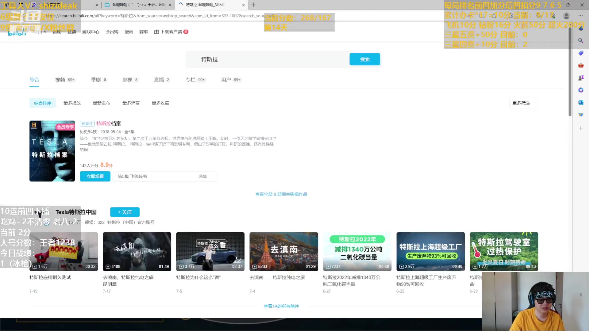Open the Edge profile avatar icon

point(566,16)
